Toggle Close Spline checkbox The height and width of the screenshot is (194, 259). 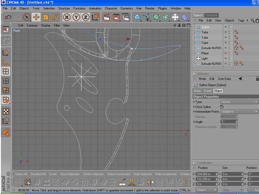pos(222,107)
